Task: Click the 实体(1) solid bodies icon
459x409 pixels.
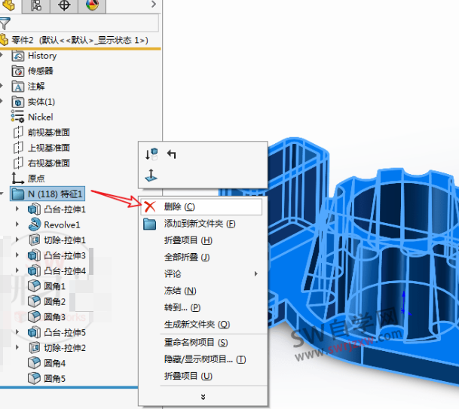Action: 18,102
